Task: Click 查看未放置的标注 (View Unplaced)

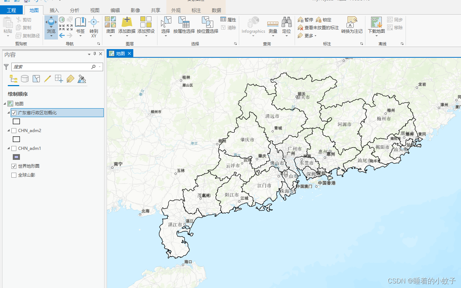Action: point(318,28)
